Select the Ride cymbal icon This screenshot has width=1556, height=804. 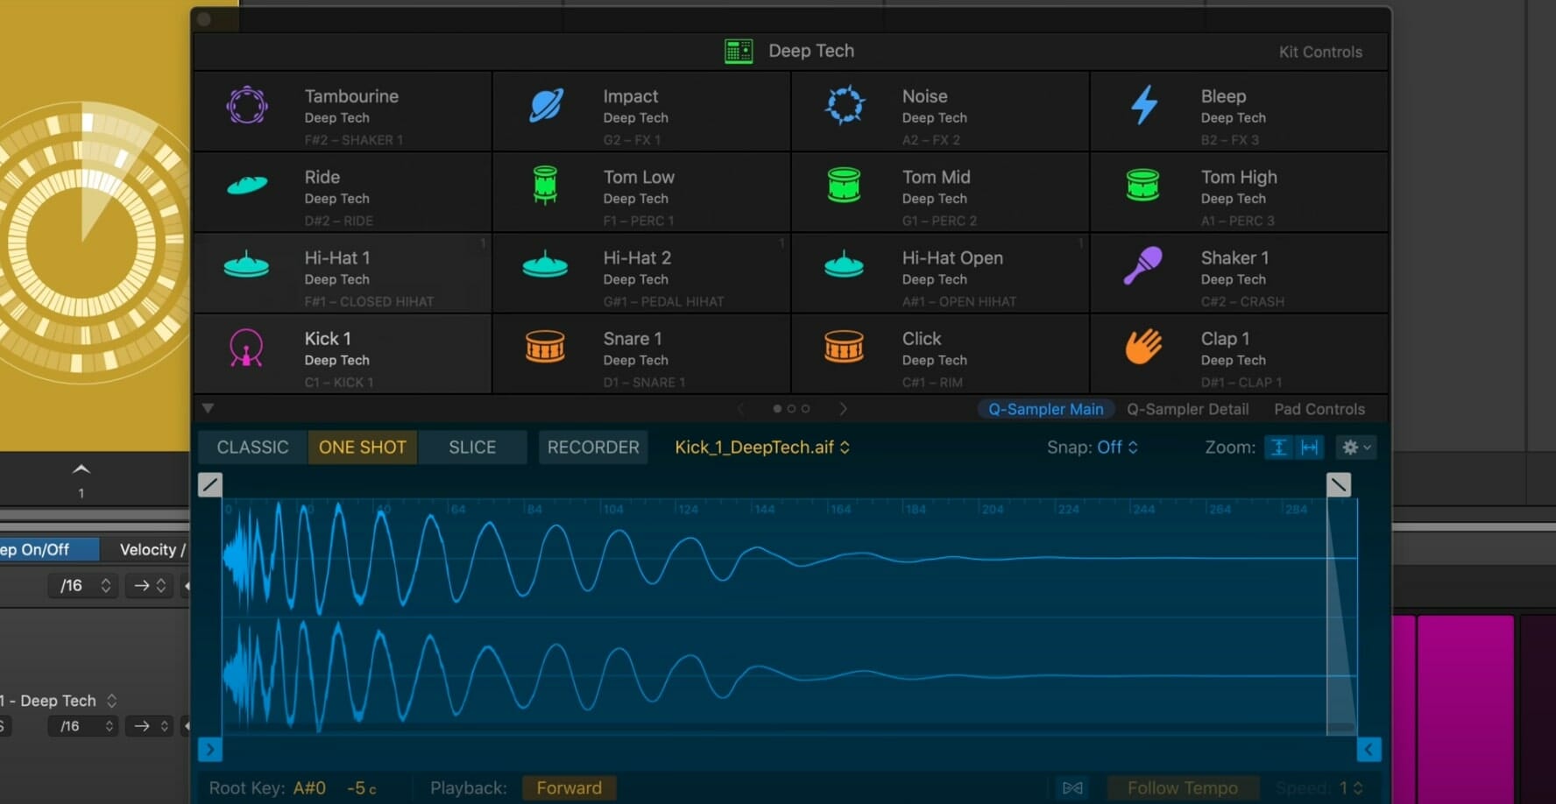point(246,186)
